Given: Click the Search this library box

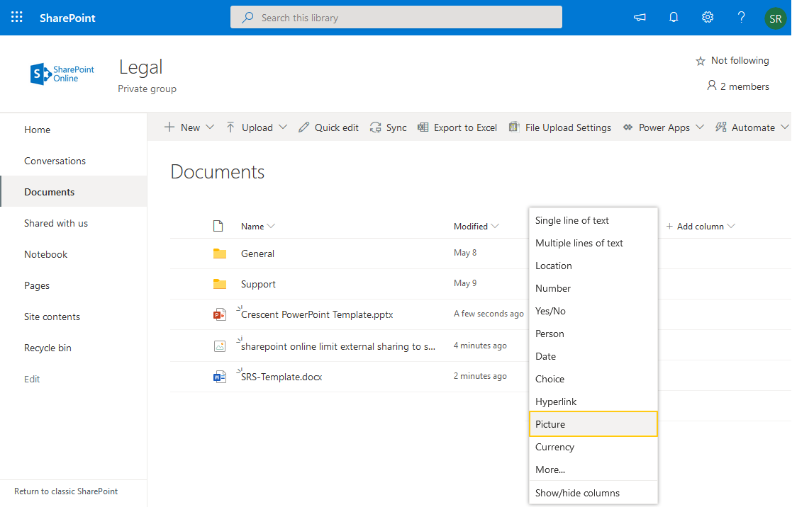Looking at the screenshot, I should [396, 17].
